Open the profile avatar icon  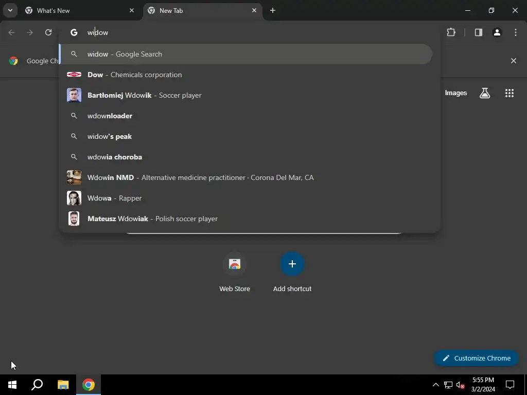(497, 32)
